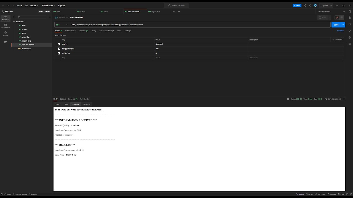Click Save as example
The image size is (353, 198).
click(x=333, y=99)
